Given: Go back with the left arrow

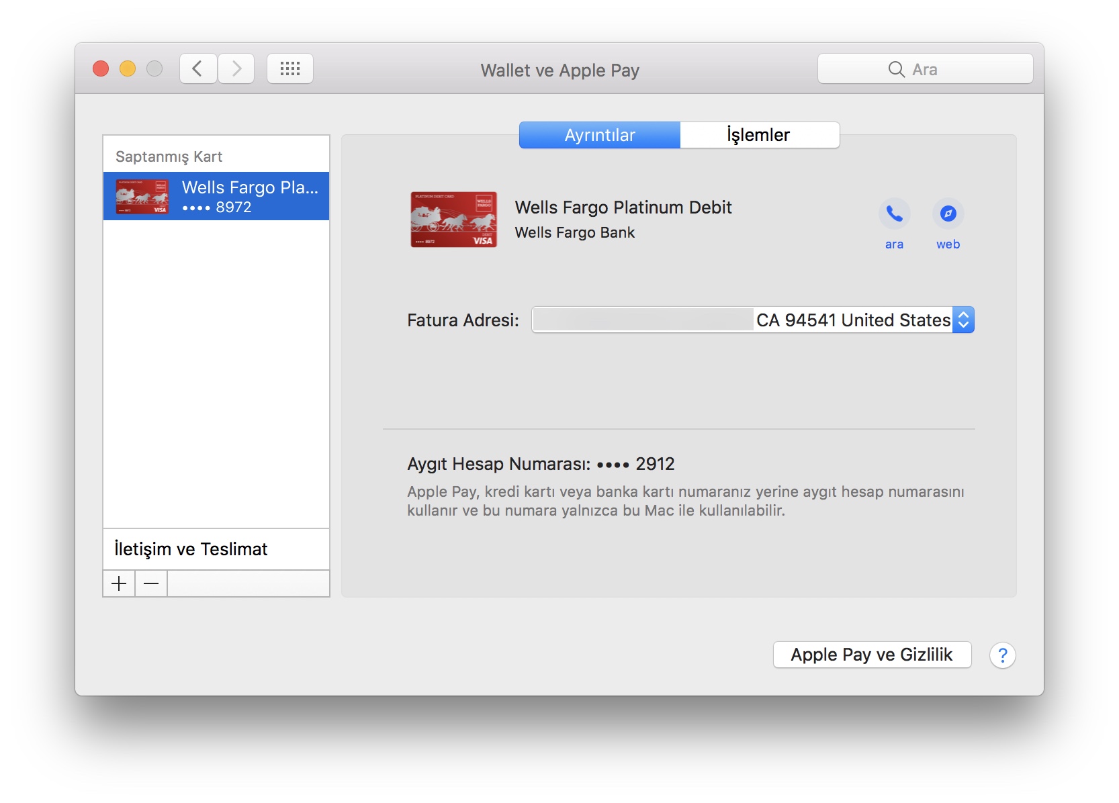Looking at the screenshot, I should coord(197,68).
